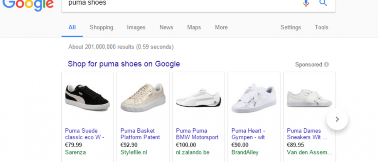Screen dimensions: 378x162
Task: Click the Sponsored label
Action: point(309,65)
